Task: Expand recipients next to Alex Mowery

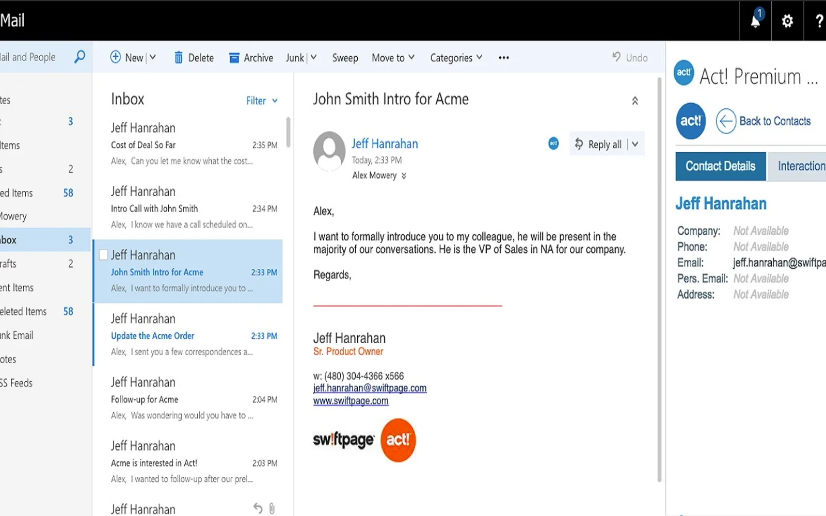Action: pyautogui.click(x=404, y=176)
